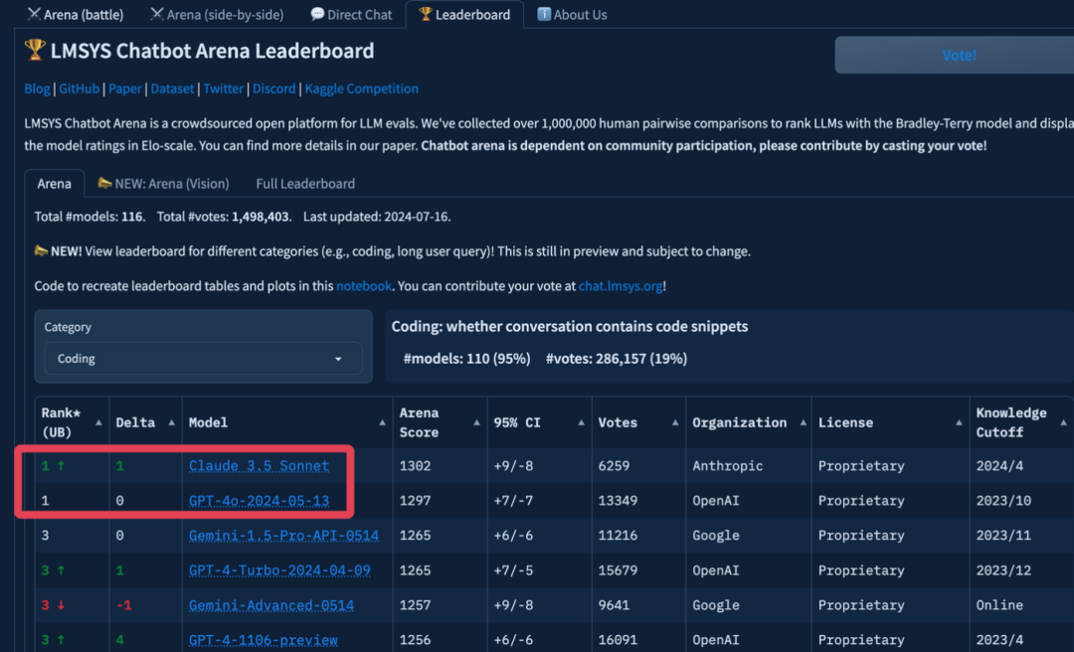Image resolution: width=1074 pixels, height=652 pixels.
Task: Click the trophy icon beside the page title
Action: click(x=34, y=50)
